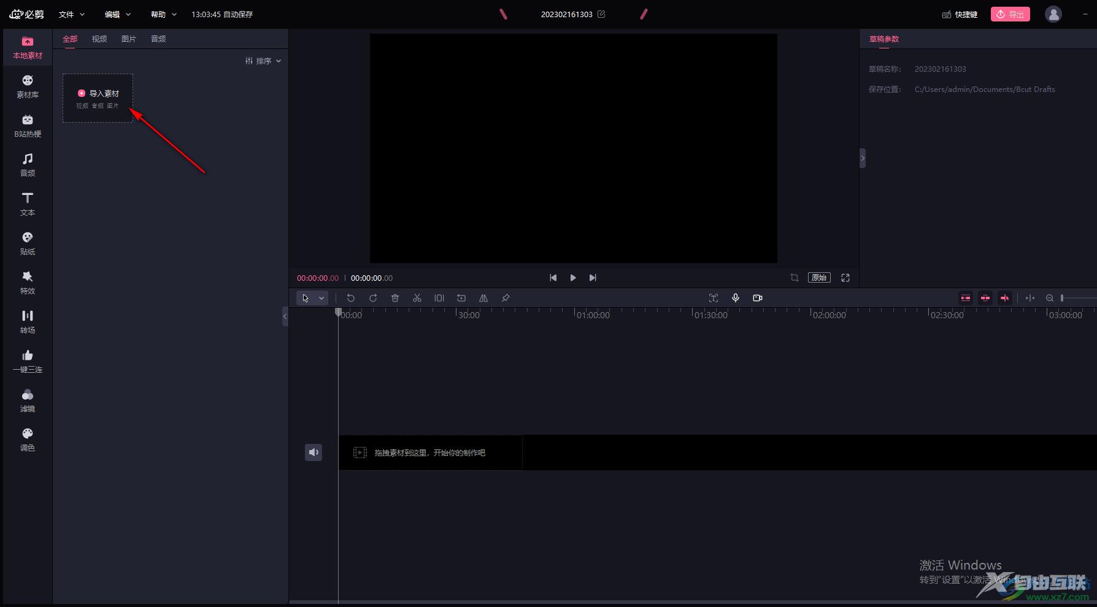Start voice recording with microphone icon
The width and height of the screenshot is (1097, 607).
click(736, 298)
